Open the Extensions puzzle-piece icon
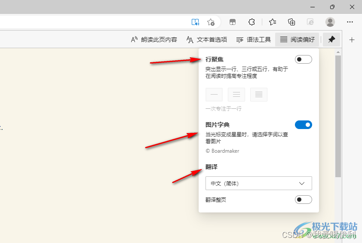Screen dimensions: 362x243 (x=252, y=22)
